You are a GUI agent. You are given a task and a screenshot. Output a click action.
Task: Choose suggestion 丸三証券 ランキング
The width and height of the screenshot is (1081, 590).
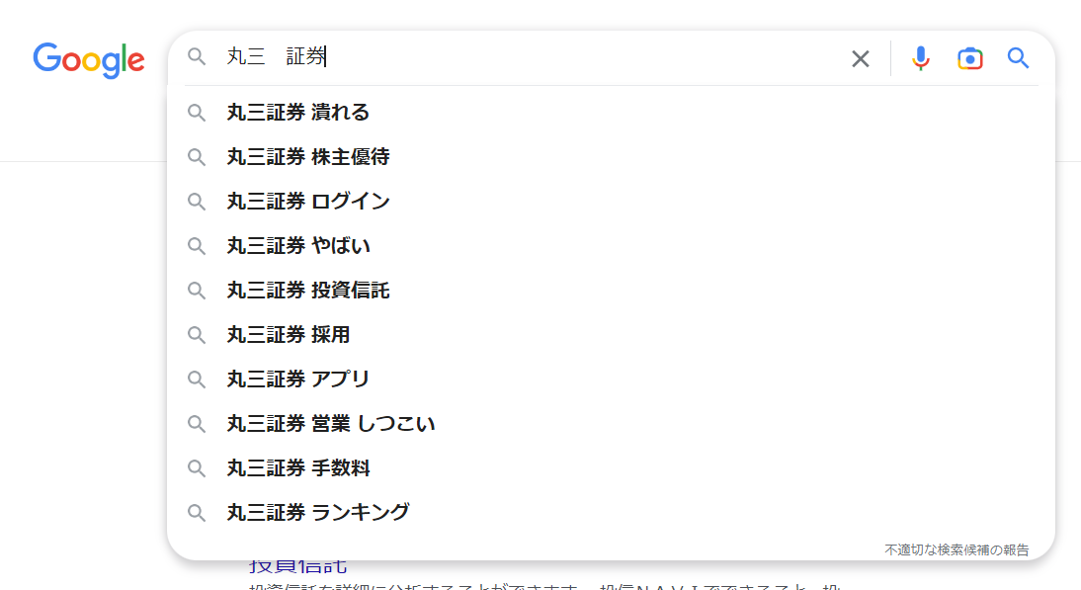(611, 513)
